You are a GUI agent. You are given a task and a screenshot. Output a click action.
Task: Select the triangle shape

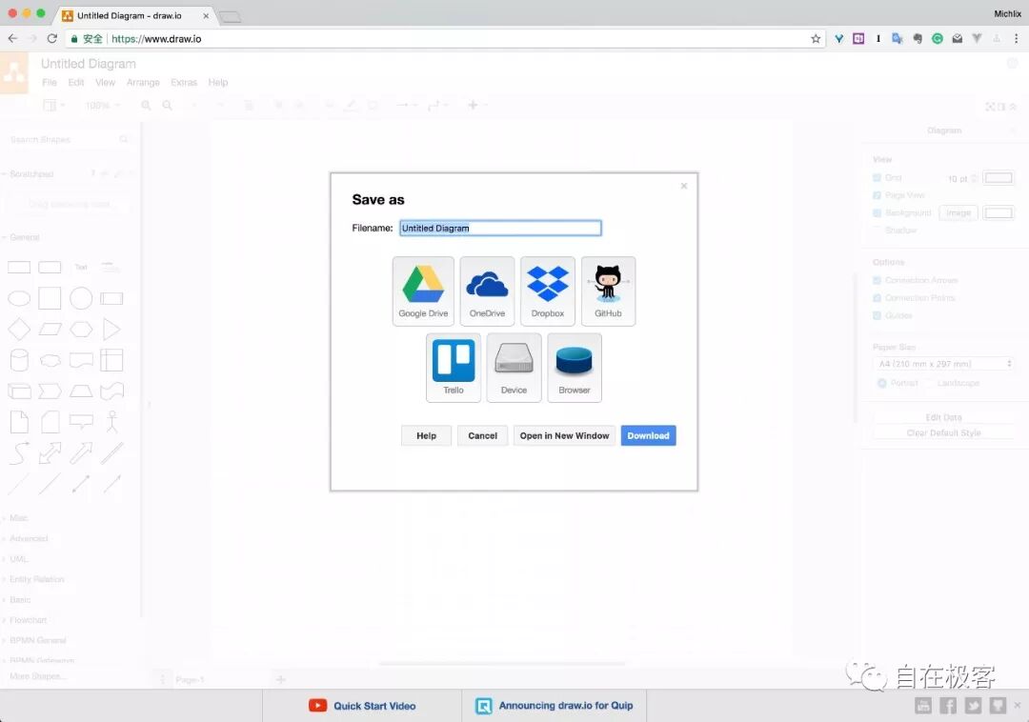tap(112, 330)
